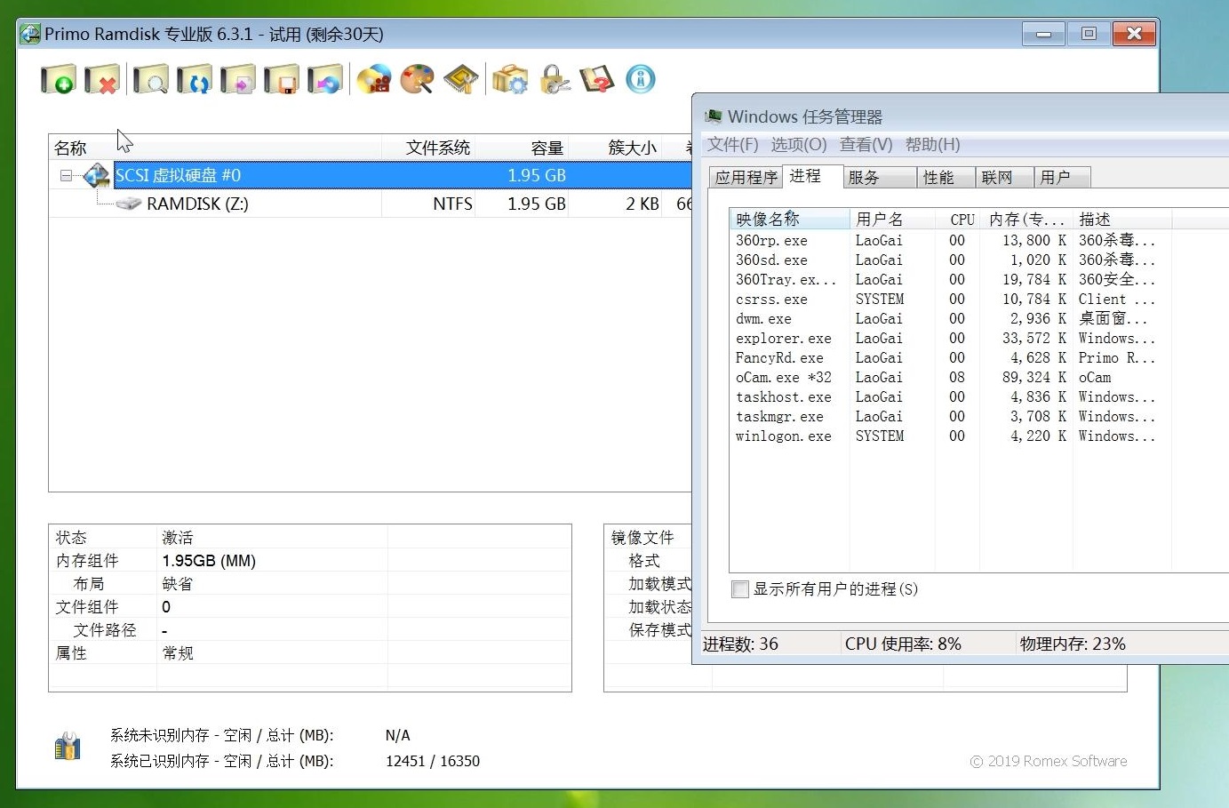Click the disk icon with blue refresh arrows
Image resolution: width=1229 pixels, height=808 pixels.
(x=195, y=79)
